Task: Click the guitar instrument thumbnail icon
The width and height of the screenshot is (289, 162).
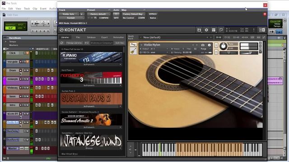Action: [133, 51]
